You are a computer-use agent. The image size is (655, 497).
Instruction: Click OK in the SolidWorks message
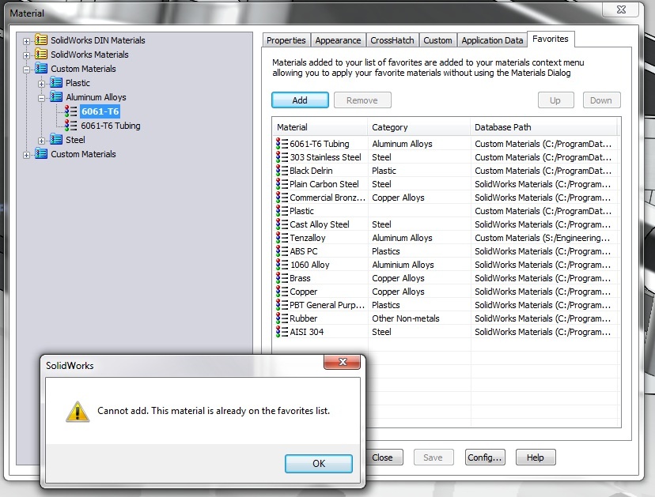(319, 464)
